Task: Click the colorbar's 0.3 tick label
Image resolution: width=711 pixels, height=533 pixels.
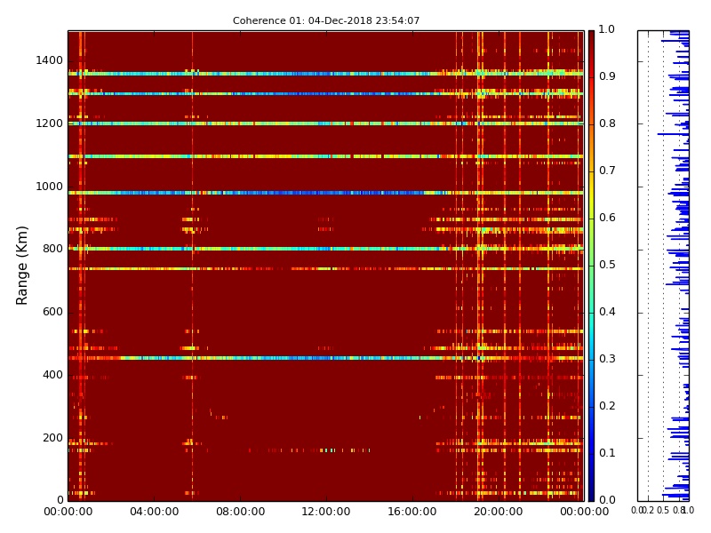Action: click(x=606, y=359)
